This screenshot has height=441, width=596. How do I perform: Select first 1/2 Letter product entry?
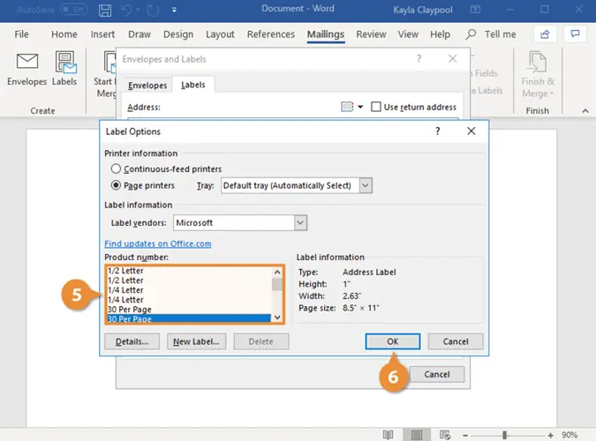189,271
